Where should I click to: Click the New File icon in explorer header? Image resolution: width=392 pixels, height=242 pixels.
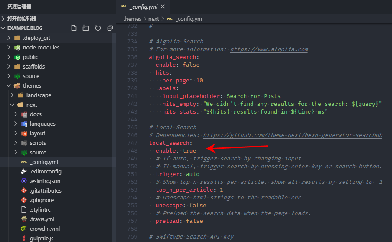coord(74,28)
